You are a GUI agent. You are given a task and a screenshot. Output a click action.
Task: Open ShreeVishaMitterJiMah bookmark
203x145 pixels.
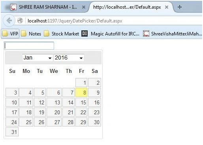[173, 34]
